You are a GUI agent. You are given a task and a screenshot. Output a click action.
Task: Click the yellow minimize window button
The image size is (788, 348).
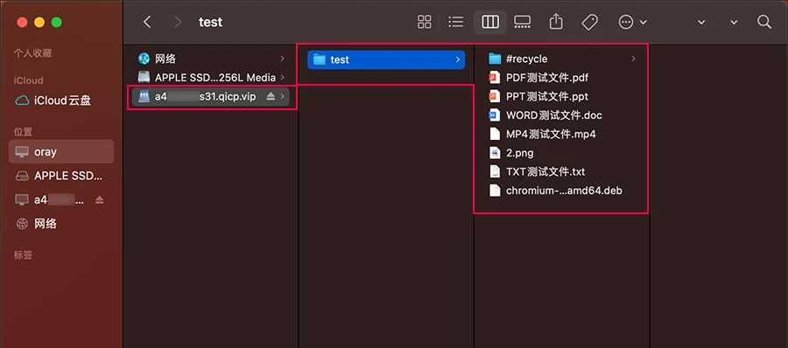pos(39,22)
